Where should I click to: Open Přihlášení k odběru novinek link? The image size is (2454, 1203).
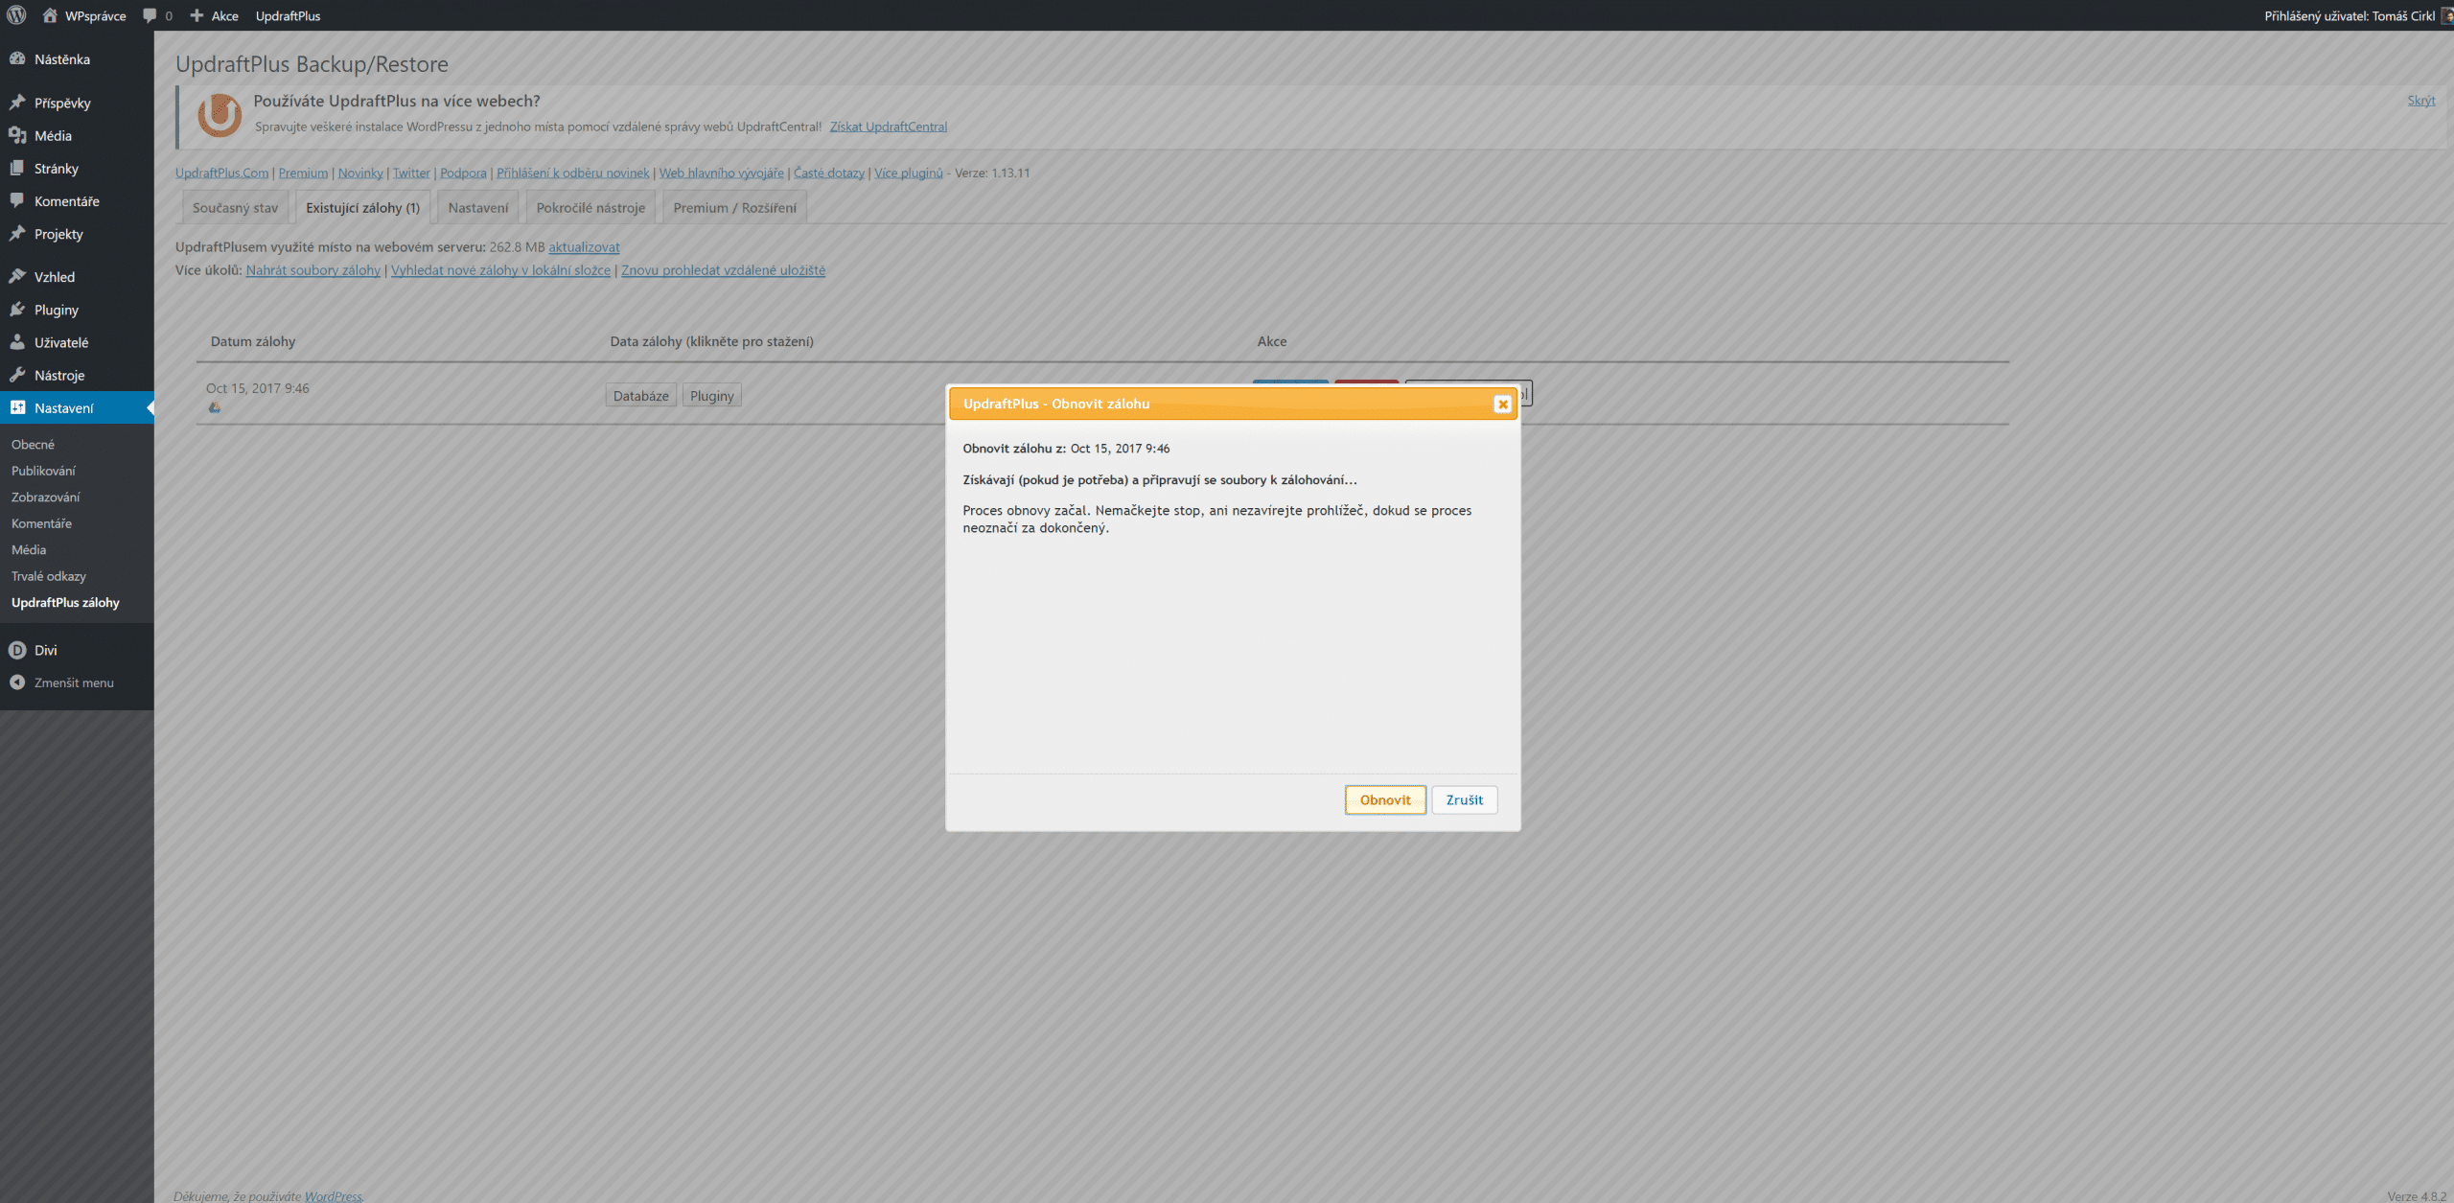click(572, 173)
